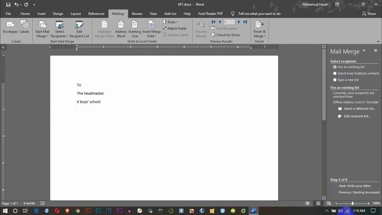
Task: Open Windows Start menu
Action: click(x=5, y=211)
